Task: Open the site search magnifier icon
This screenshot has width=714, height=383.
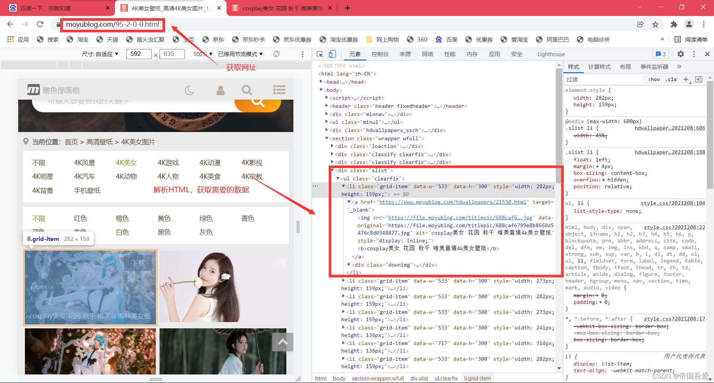Action: point(247,90)
